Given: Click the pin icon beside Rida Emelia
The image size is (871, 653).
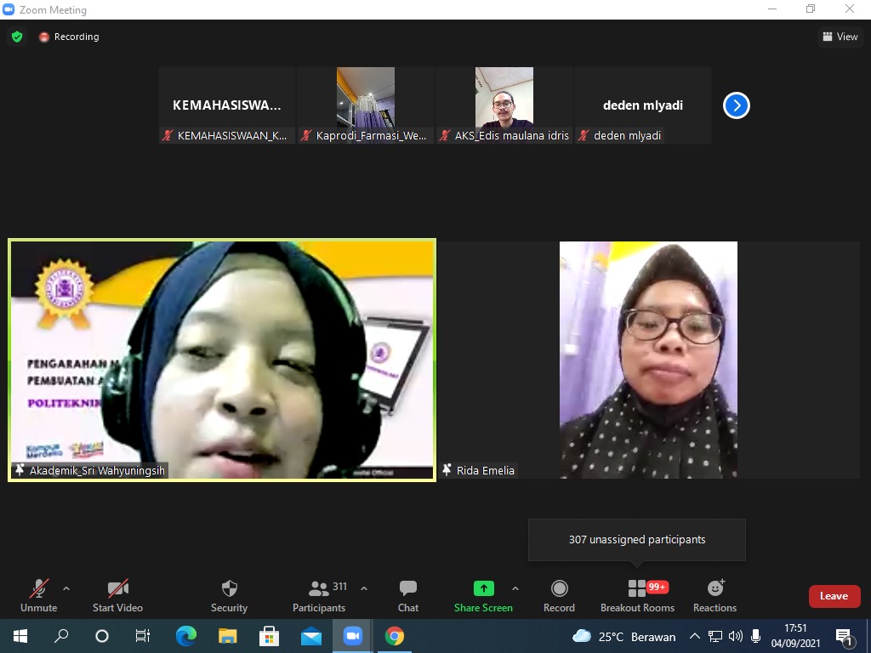Looking at the screenshot, I should tap(447, 470).
